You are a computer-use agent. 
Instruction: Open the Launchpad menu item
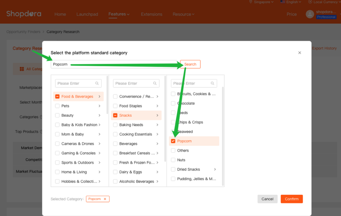pyautogui.click(x=87, y=14)
